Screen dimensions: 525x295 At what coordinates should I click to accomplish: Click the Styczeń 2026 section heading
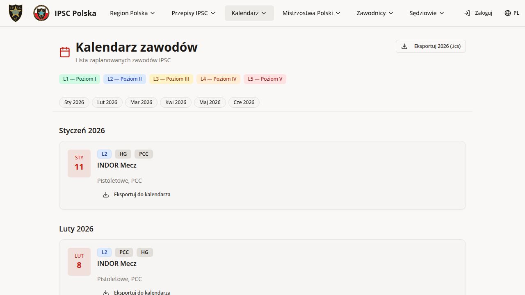82,130
